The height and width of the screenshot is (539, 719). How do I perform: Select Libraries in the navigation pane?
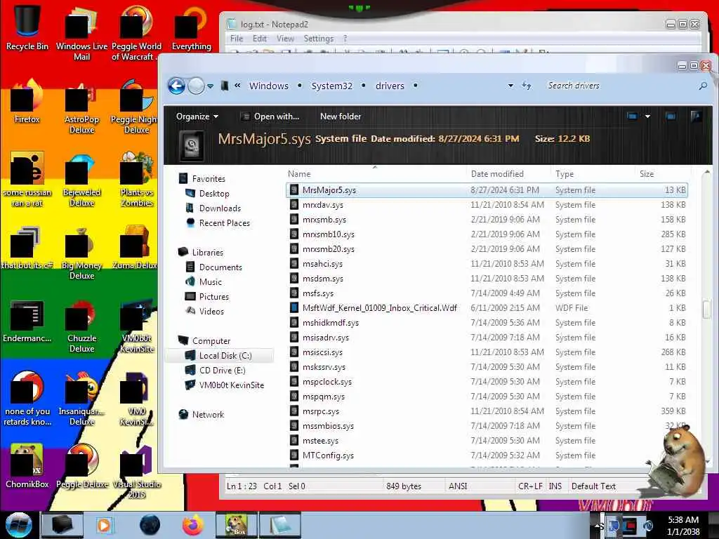[x=207, y=252]
